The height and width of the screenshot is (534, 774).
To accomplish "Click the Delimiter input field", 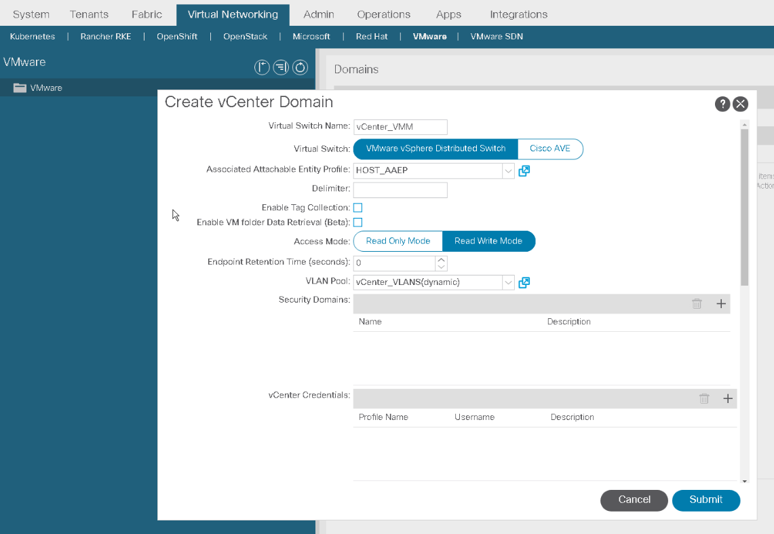I will (400, 190).
